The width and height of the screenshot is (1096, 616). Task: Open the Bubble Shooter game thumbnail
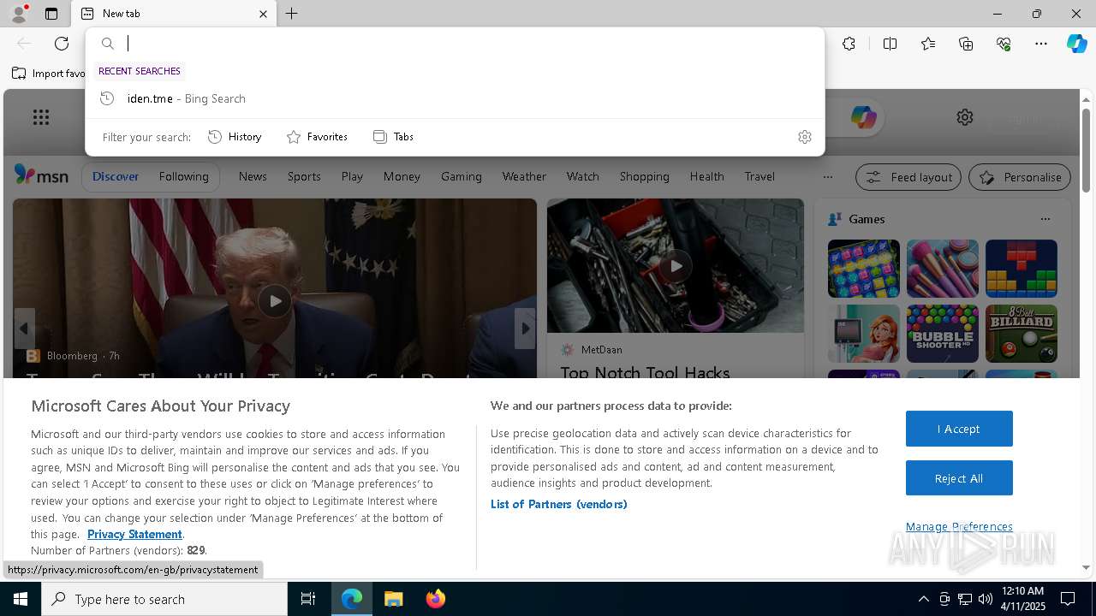pyautogui.click(x=943, y=334)
